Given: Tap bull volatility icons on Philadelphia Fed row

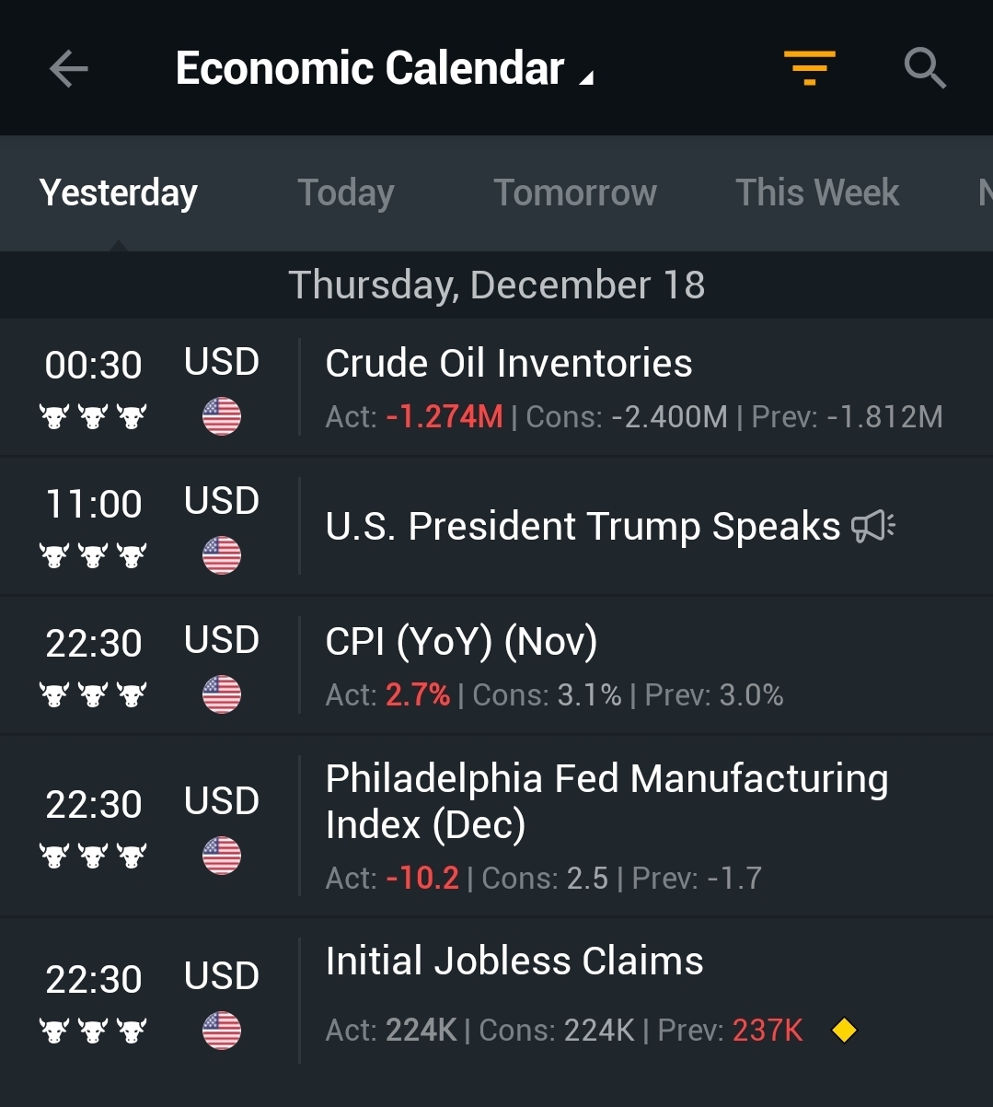Looking at the screenshot, I should pos(93,856).
